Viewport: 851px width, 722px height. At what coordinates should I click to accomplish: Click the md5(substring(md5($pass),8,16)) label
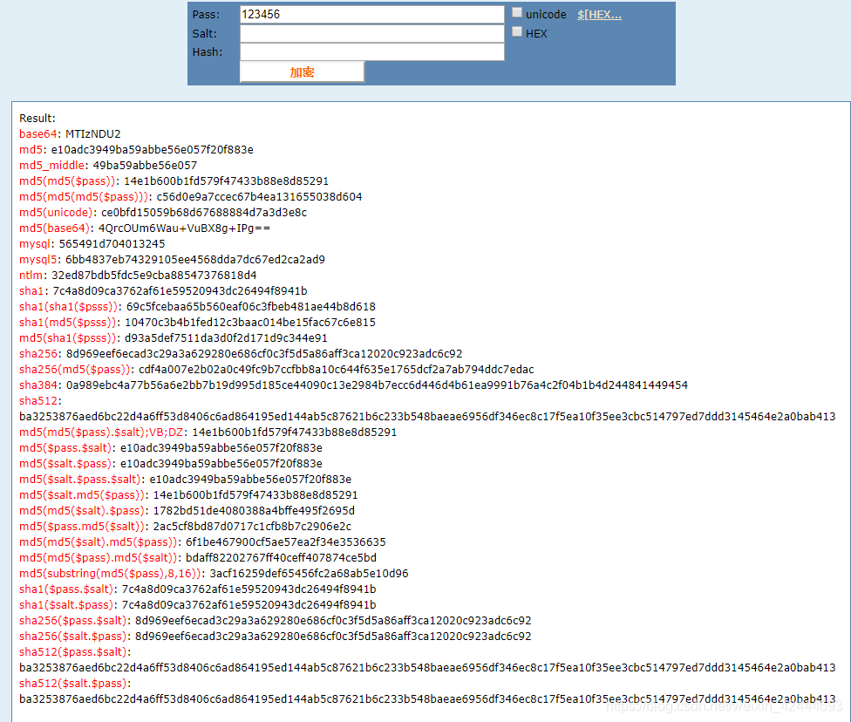pos(111,575)
